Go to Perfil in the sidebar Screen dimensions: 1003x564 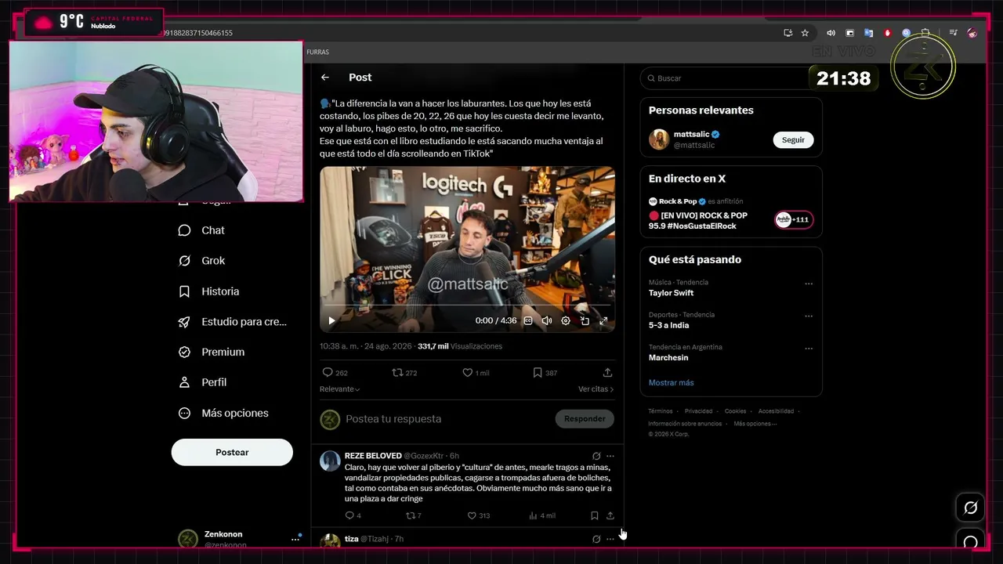coord(202,382)
